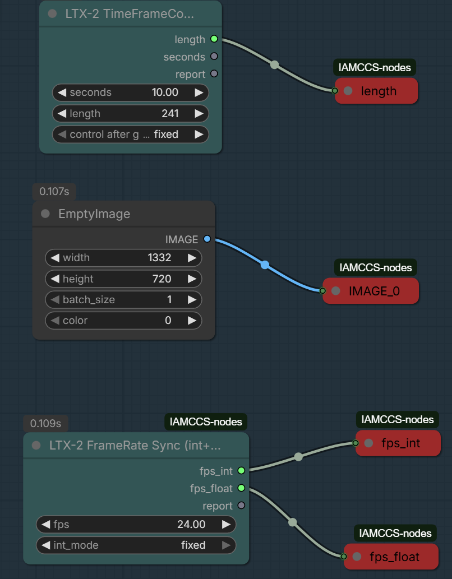Click the fps_int output port on FrameRate Sync node

coord(241,471)
